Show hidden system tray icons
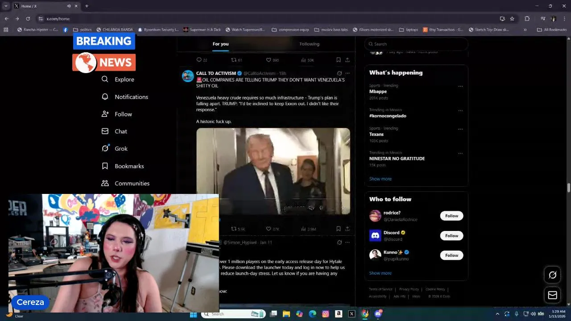The width and height of the screenshot is (571, 321). tap(498, 314)
